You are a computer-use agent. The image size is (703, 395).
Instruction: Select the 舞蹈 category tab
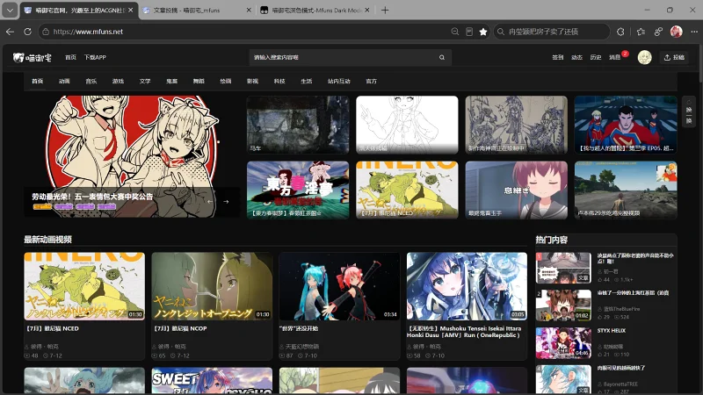199,81
